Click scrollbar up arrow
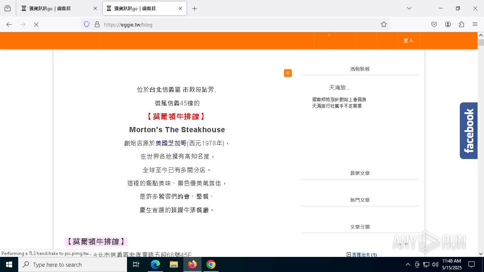Viewport: 484px width, 272px height. [481, 35]
